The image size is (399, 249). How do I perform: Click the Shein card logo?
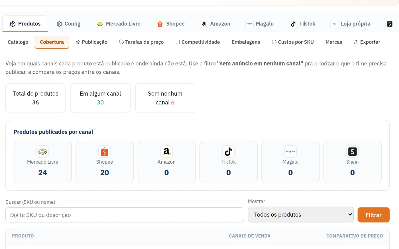353,152
